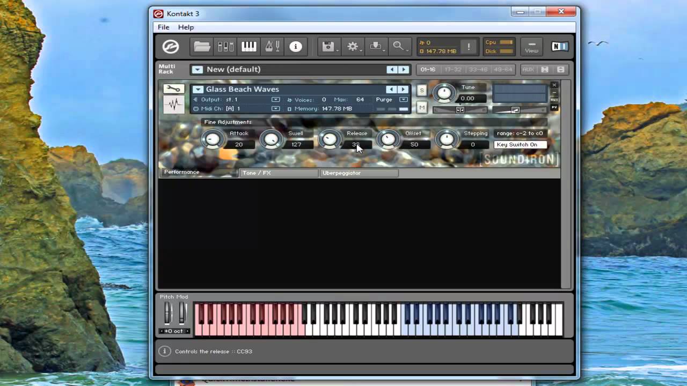687x386 pixels.
Task: Click the Swell knob
Action: [271, 139]
